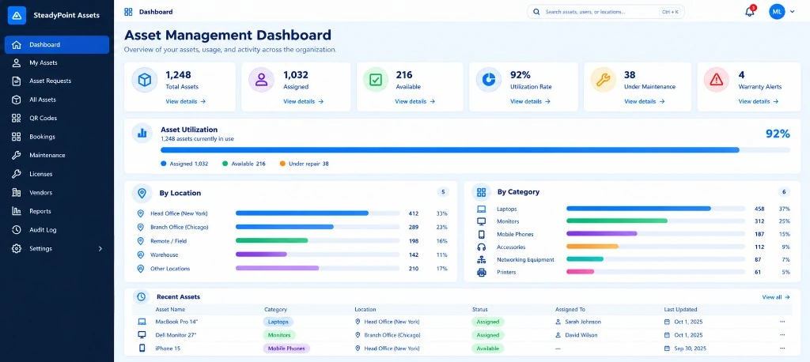The height and width of the screenshot is (362, 810).
Task: View details for Warranty Alerts
Action: pyautogui.click(x=759, y=102)
